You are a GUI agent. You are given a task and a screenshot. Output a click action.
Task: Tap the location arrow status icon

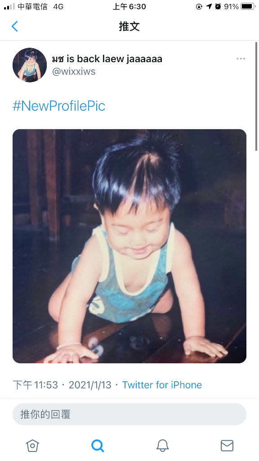pos(209,6)
